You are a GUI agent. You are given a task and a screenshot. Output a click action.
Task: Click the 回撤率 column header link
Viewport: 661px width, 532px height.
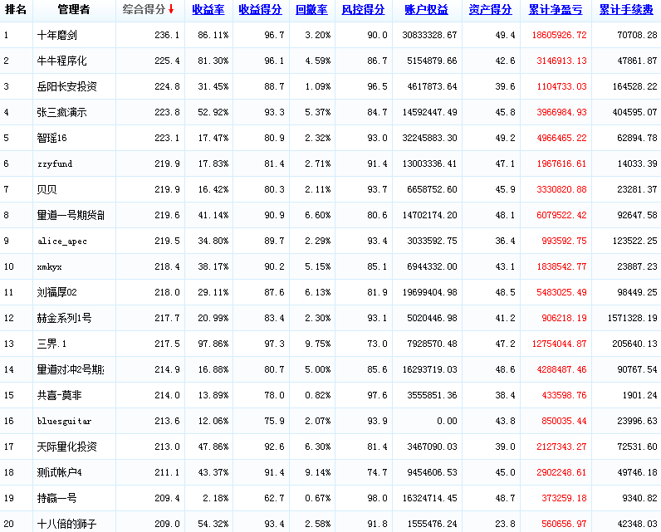(x=312, y=10)
